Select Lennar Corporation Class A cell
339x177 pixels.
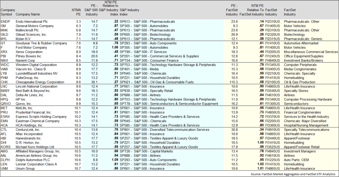point(36,164)
